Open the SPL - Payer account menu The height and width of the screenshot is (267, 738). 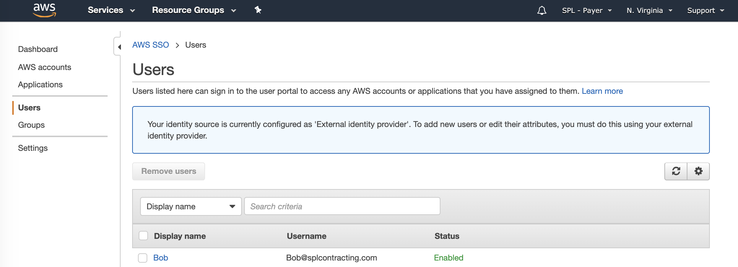[587, 10]
